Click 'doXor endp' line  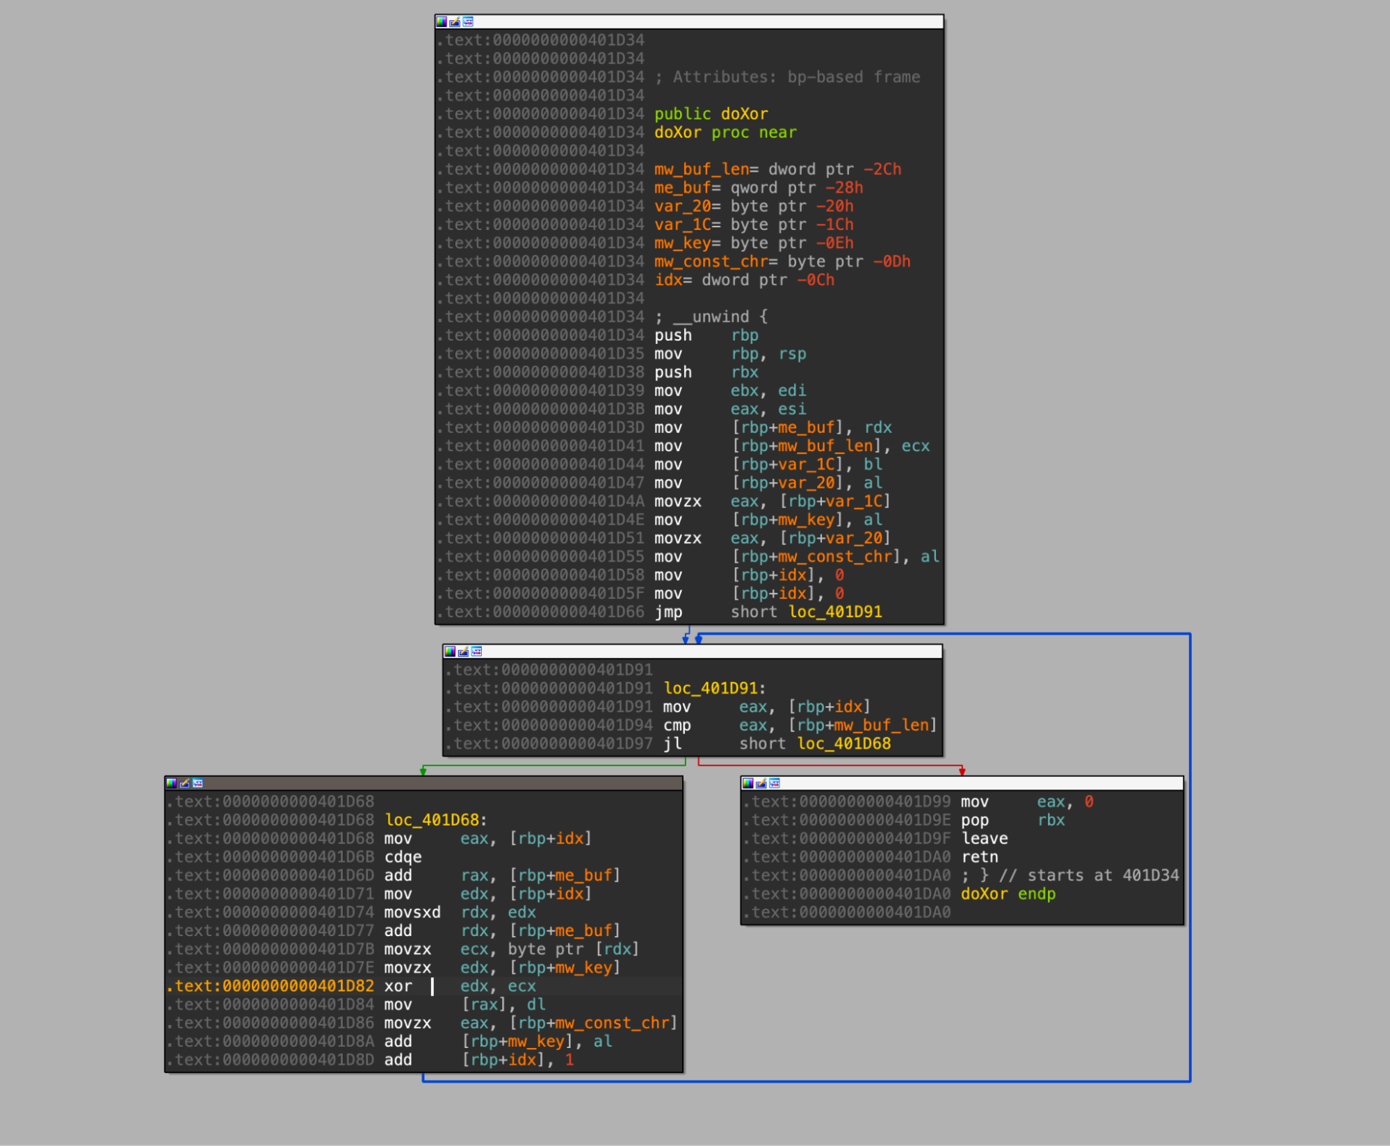coord(1008,894)
